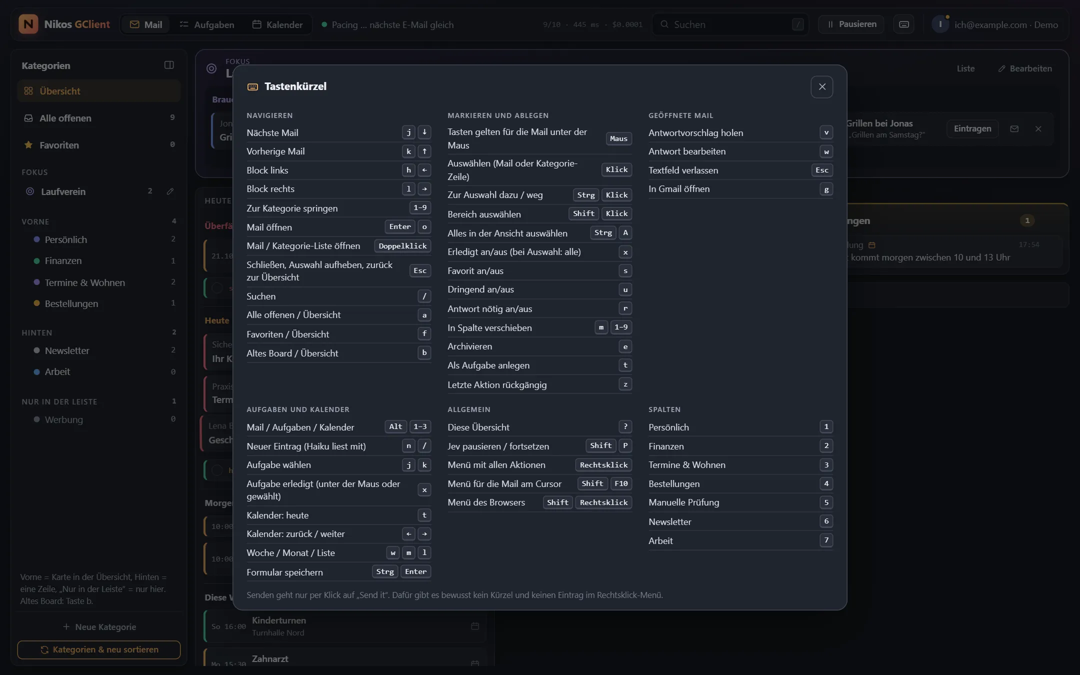This screenshot has width=1080, height=675.
Task: Click the Nikos GClient logo icon
Action: click(x=28, y=24)
